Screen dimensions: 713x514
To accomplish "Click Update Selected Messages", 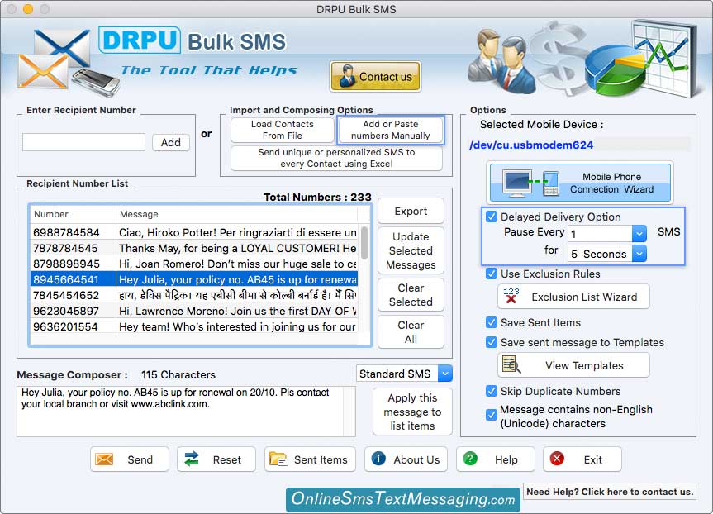I will pos(411,250).
